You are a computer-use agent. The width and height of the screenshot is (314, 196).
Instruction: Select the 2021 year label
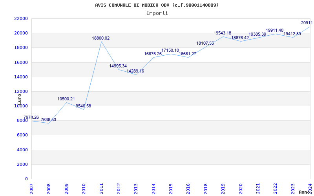(x=258, y=189)
